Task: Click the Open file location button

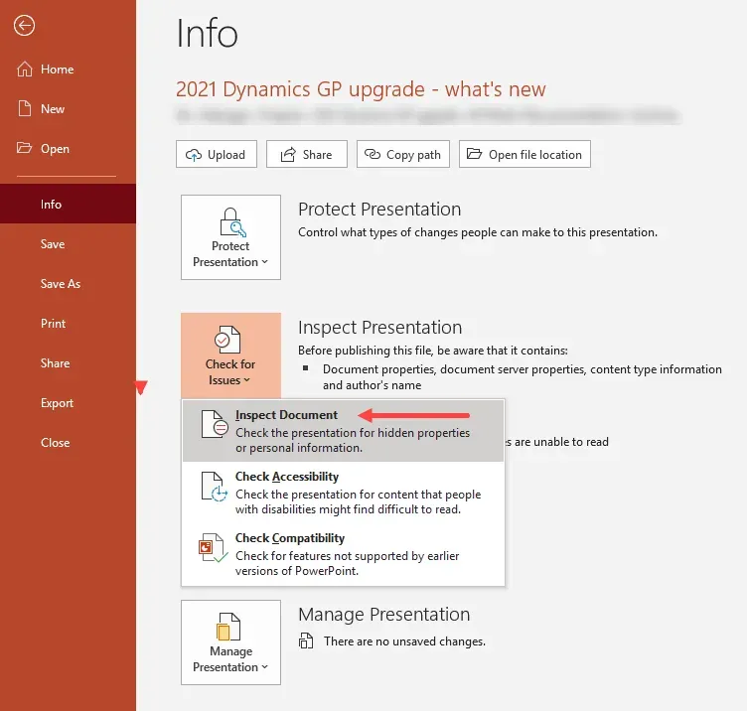Action: coord(524,155)
